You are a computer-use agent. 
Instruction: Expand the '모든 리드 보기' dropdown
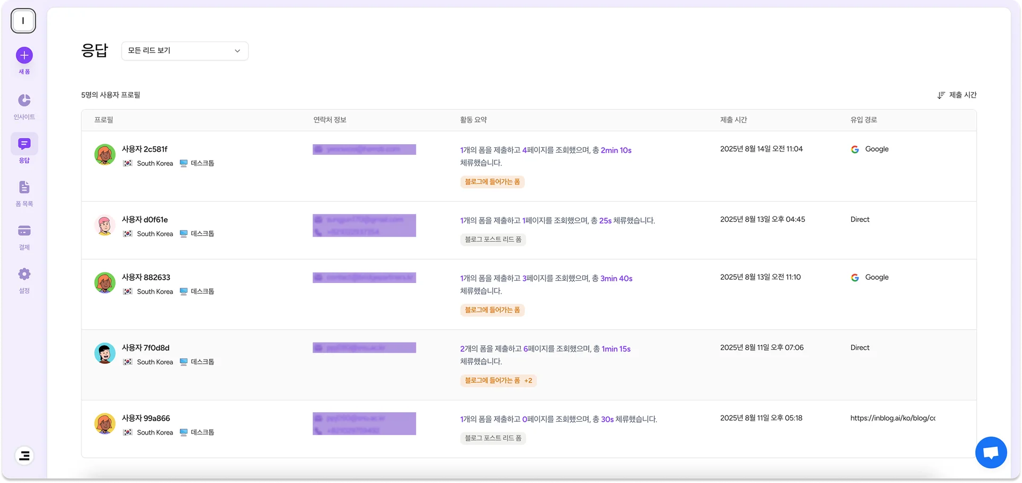click(185, 51)
